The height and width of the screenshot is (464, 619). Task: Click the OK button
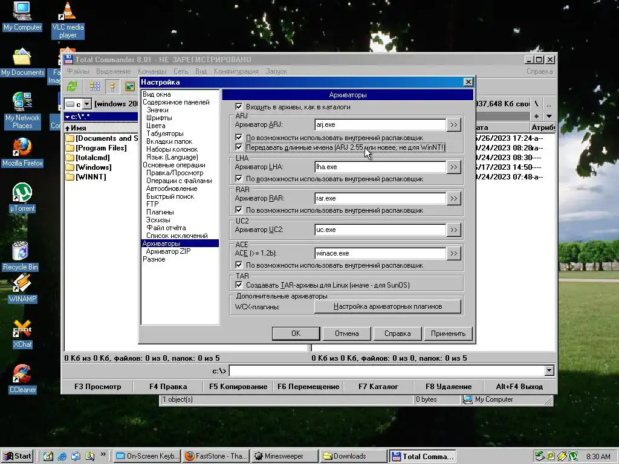point(296,333)
